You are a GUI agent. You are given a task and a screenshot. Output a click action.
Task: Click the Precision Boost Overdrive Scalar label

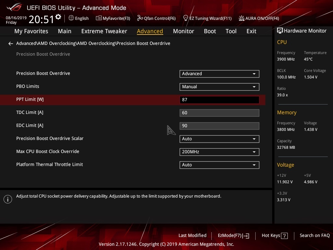(50, 138)
